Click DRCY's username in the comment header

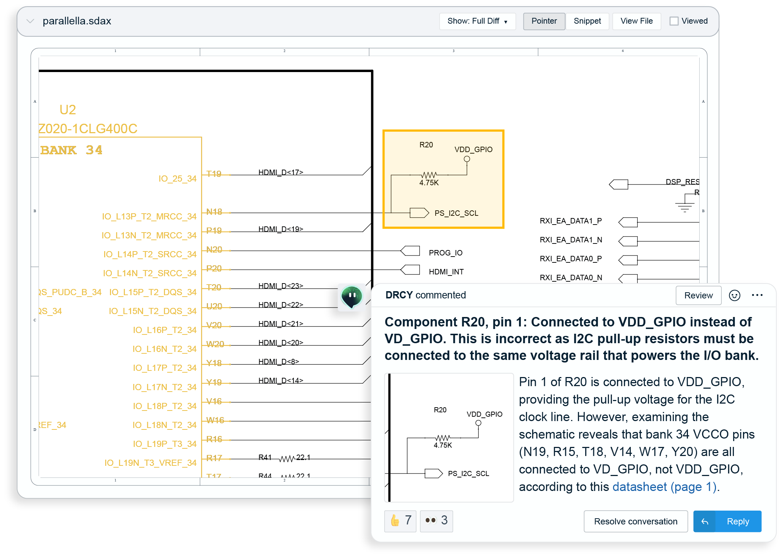399,295
